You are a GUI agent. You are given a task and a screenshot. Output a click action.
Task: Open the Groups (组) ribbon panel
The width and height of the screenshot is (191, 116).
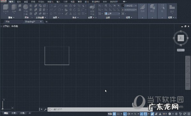coord(162,11)
